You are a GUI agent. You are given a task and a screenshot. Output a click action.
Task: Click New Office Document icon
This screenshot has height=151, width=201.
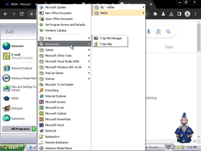pos(41,13)
